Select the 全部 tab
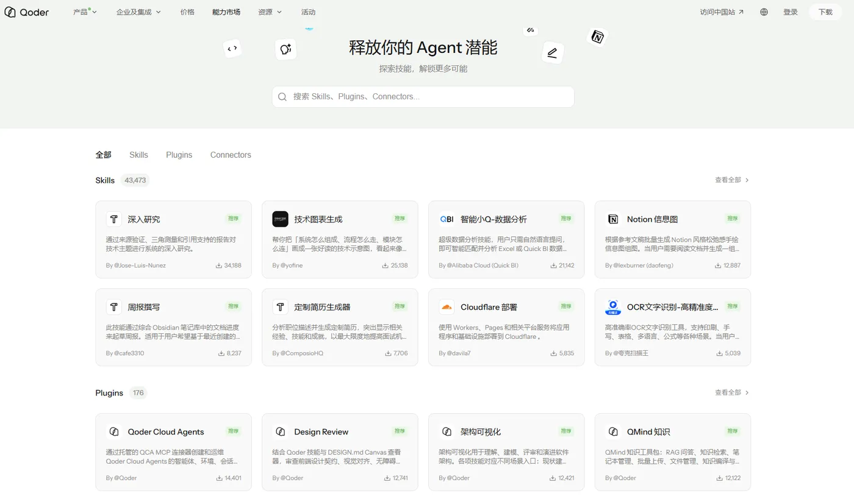Image resolution: width=854 pixels, height=496 pixels. click(x=103, y=155)
